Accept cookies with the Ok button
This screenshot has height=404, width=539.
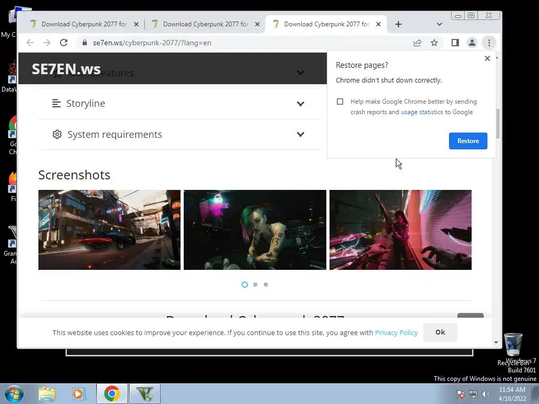[440, 332]
